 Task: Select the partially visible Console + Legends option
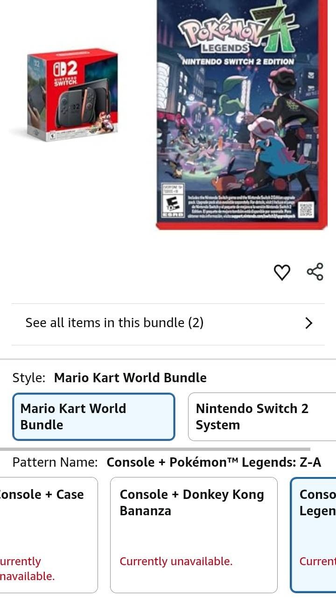[x=313, y=535]
